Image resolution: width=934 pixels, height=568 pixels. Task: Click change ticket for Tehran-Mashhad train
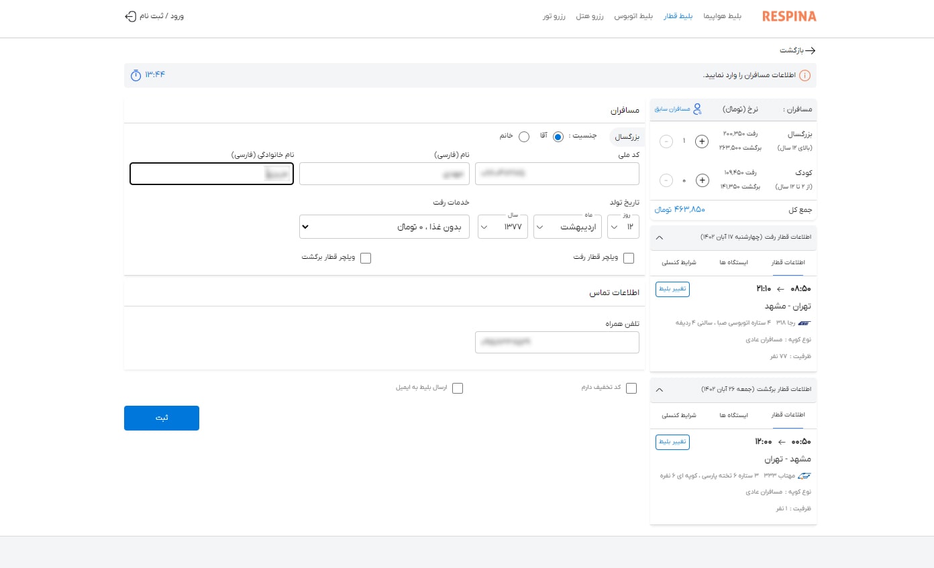click(672, 289)
